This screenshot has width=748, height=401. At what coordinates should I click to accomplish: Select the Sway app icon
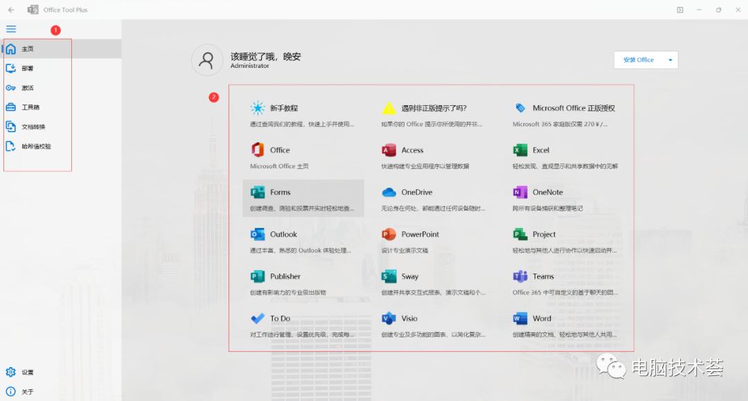click(x=387, y=276)
